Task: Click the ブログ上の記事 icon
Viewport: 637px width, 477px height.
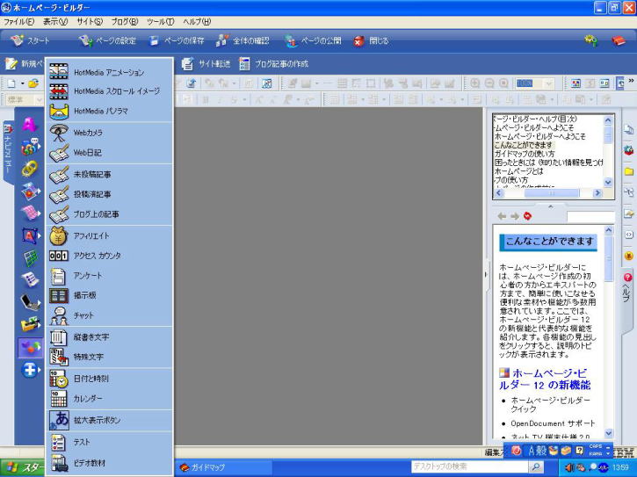Action: (59, 214)
